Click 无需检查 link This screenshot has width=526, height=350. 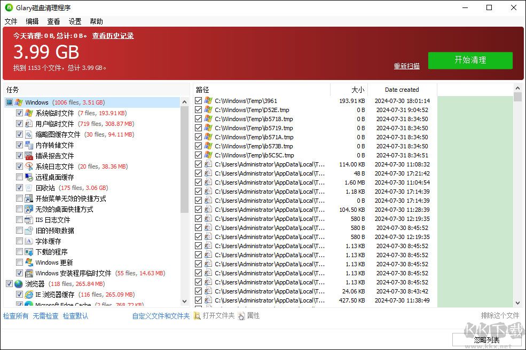point(45,316)
